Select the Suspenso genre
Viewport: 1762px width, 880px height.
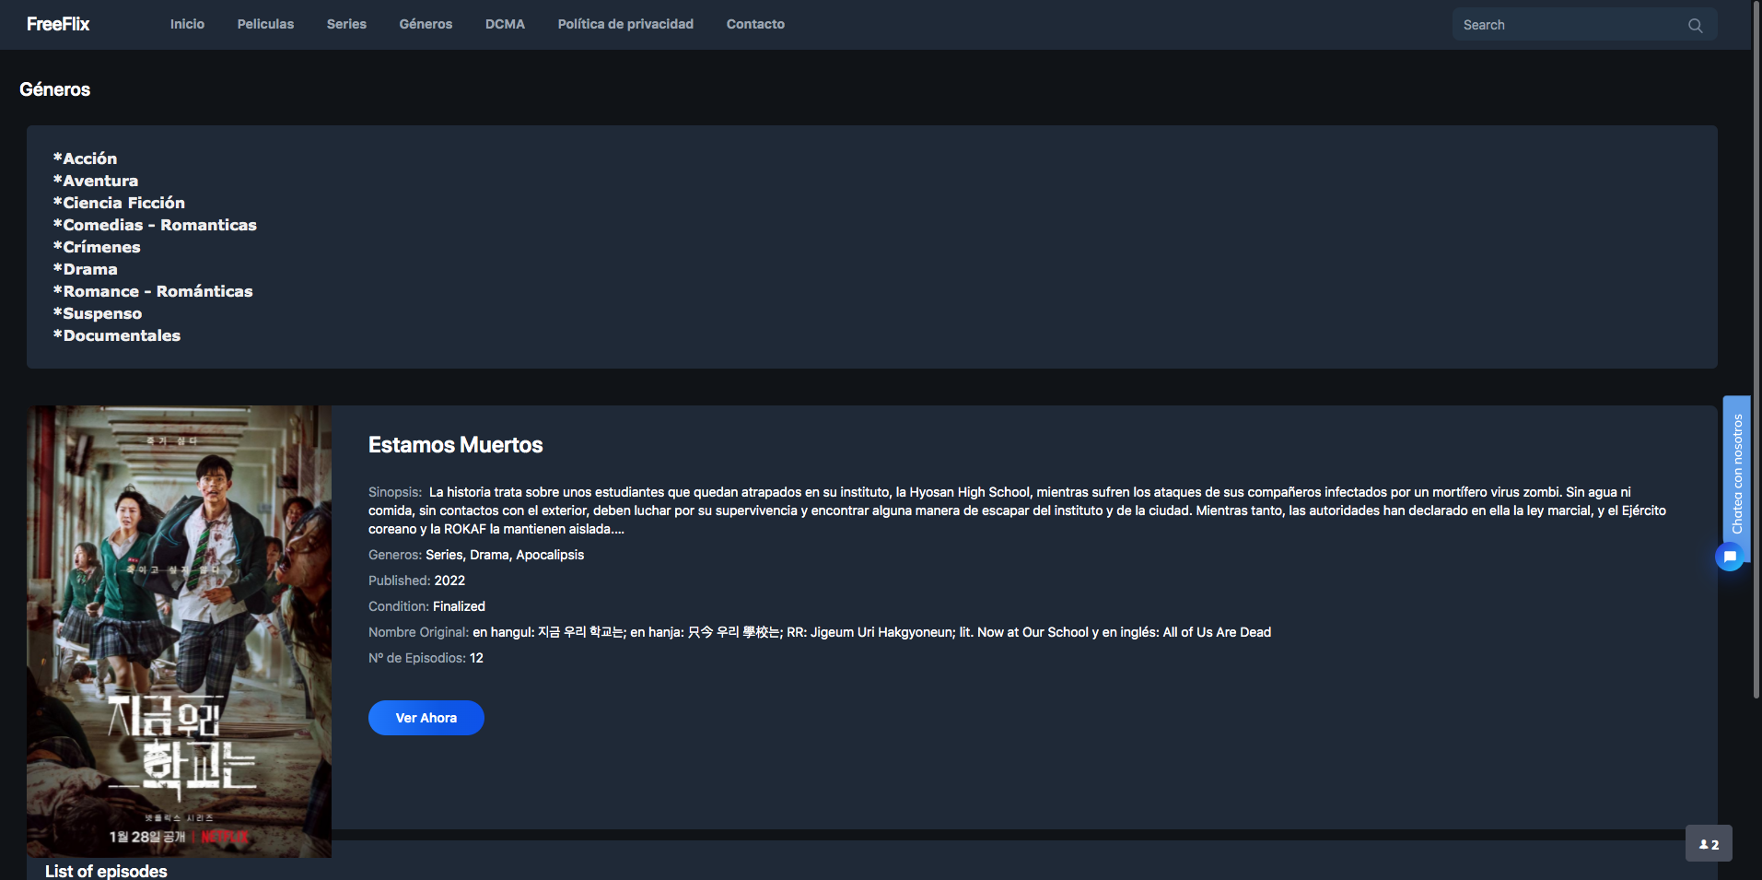(98, 313)
